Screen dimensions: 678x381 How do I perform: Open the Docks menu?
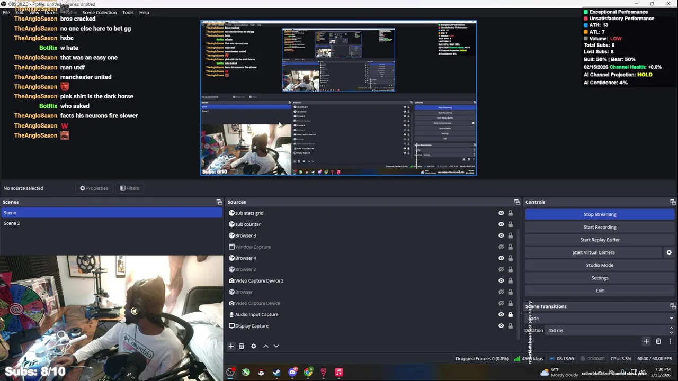[x=51, y=12]
